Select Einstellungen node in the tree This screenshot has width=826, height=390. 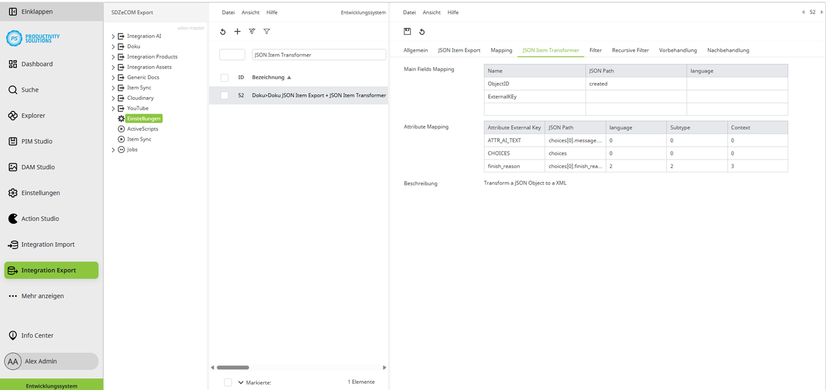pyautogui.click(x=144, y=118)
